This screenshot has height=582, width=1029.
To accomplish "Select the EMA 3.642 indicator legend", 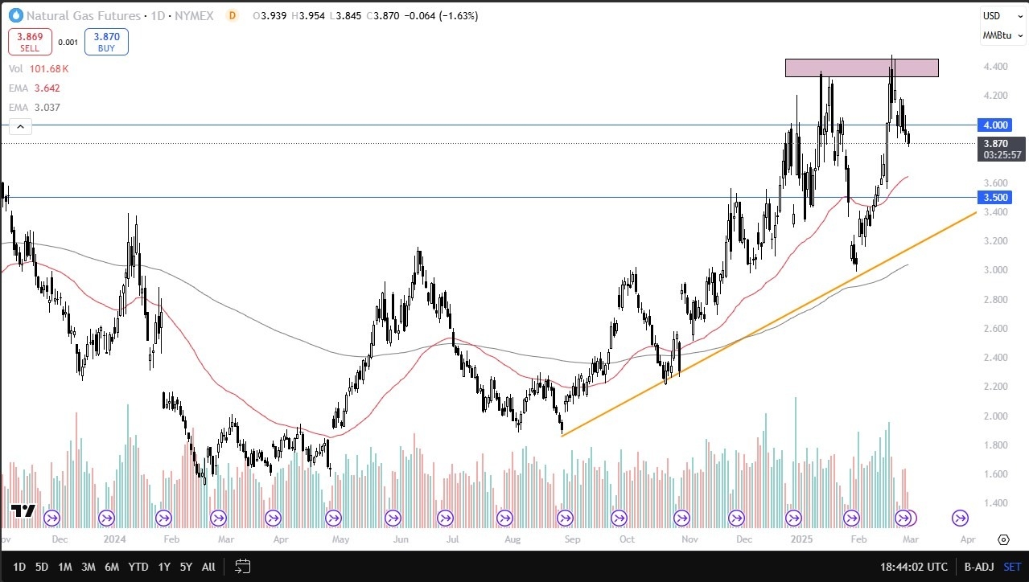I will (x=35, y=88).
